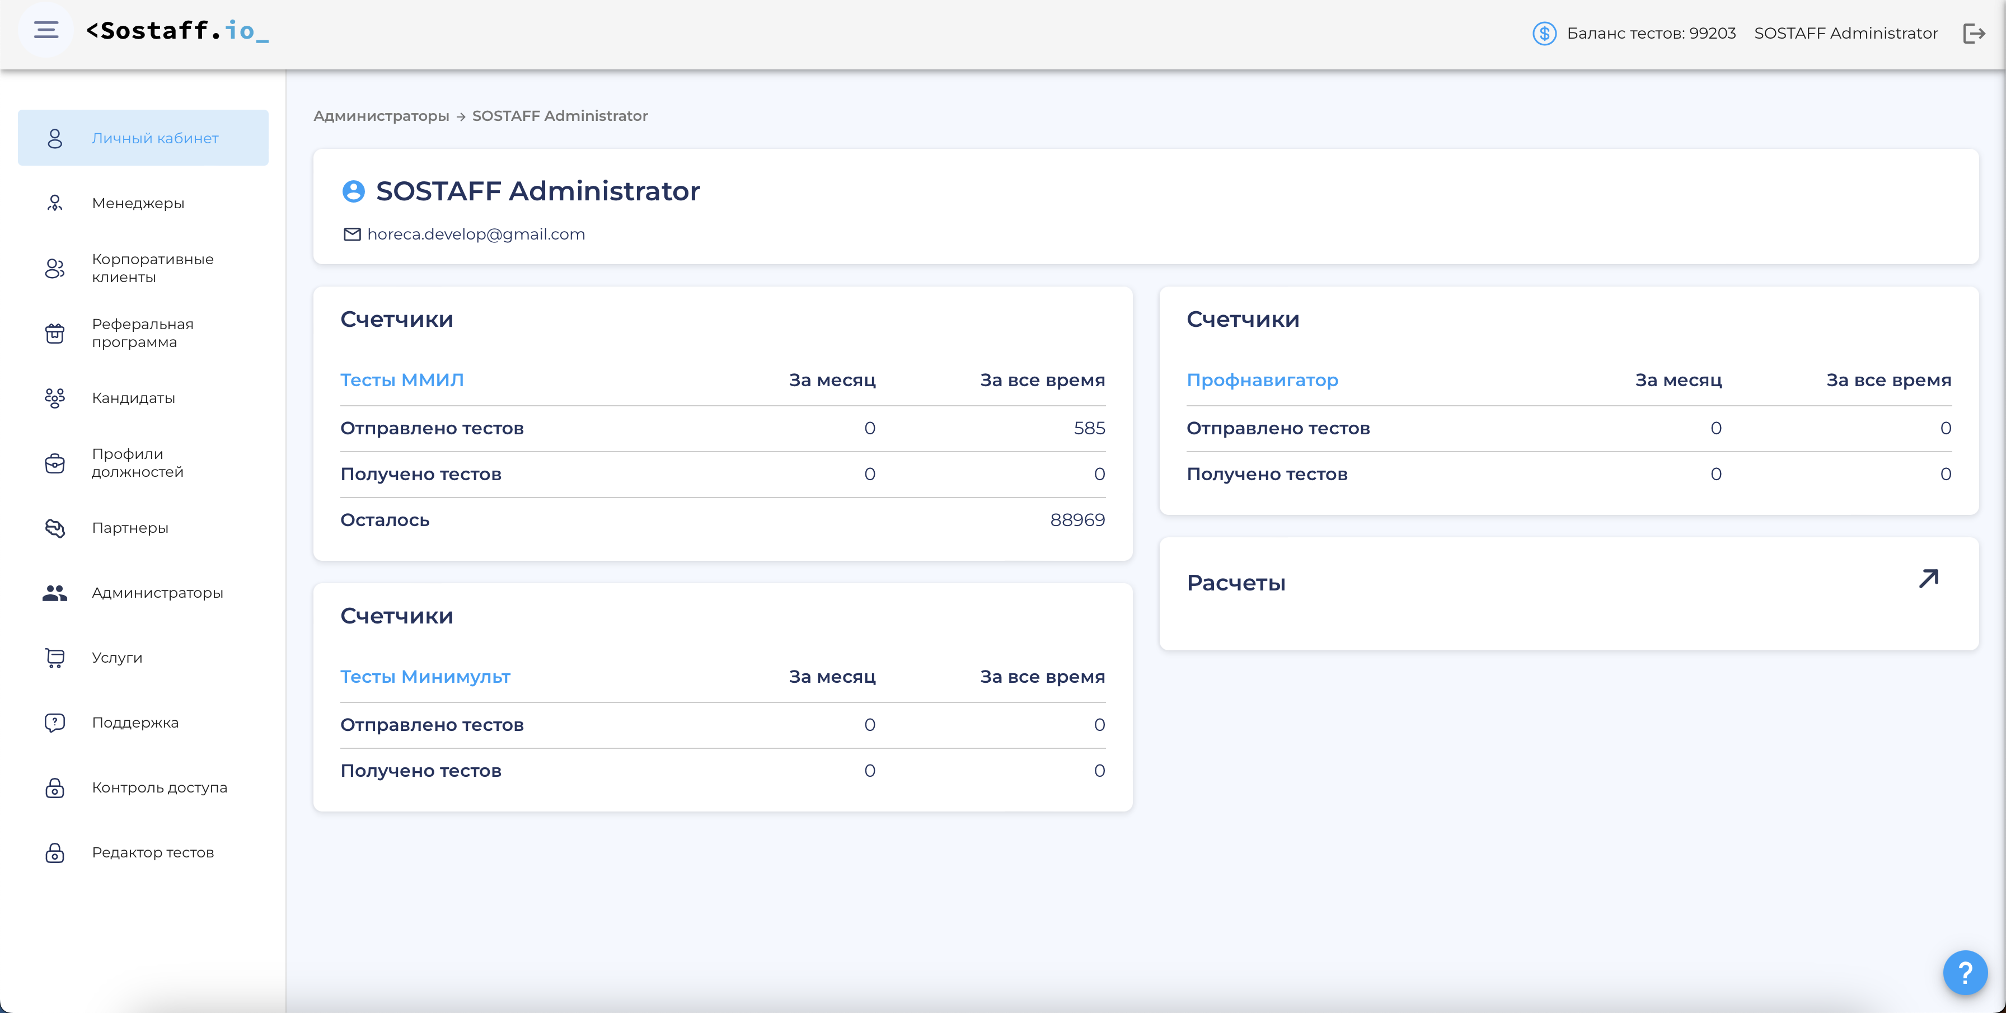2006x1013 pixels.
Task: Click the 88969 remaining value
Action: pyautogui.click(x=1078, y=520)
